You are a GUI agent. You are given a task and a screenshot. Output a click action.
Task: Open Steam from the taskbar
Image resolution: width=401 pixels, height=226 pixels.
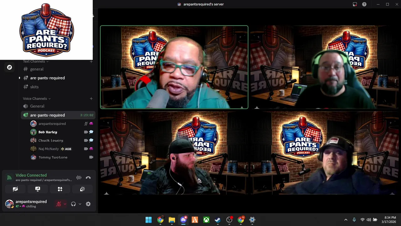(218, 220)
